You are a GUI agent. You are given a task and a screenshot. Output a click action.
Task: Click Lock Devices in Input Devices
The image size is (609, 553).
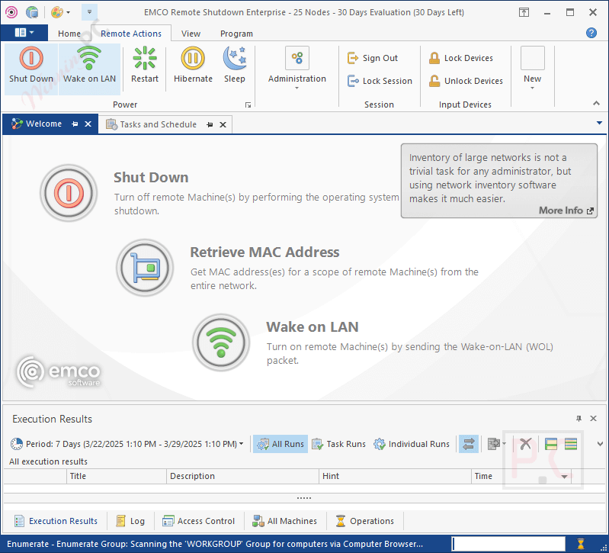pyautogui.click(x=460, y=58)
